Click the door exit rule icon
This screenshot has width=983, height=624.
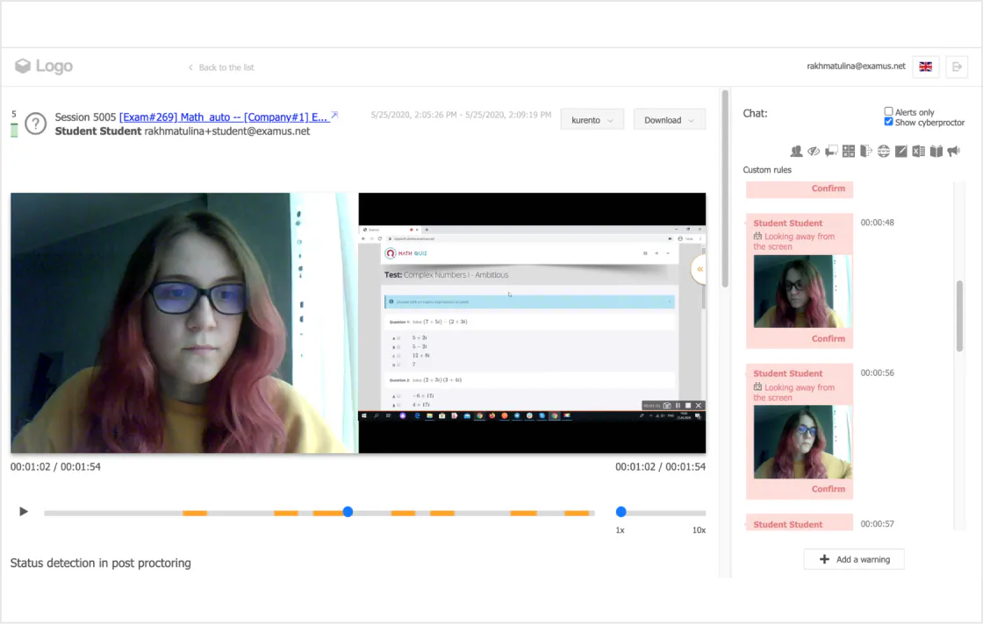[865, 151]
